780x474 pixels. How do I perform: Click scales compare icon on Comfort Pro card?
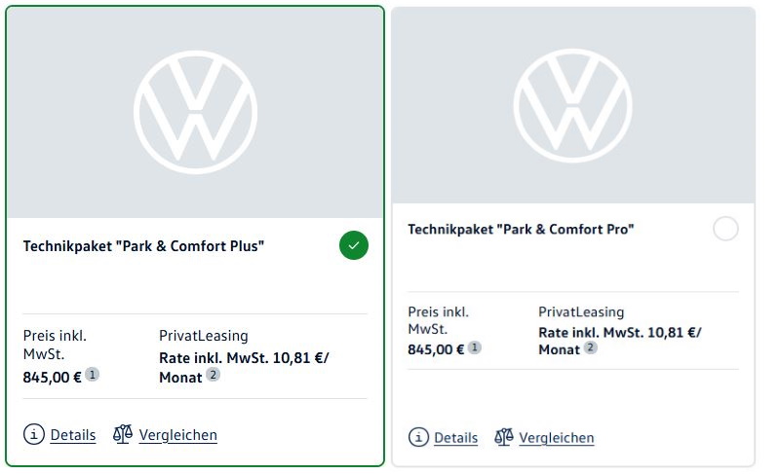pyautogui.click(x=503, y=437)
